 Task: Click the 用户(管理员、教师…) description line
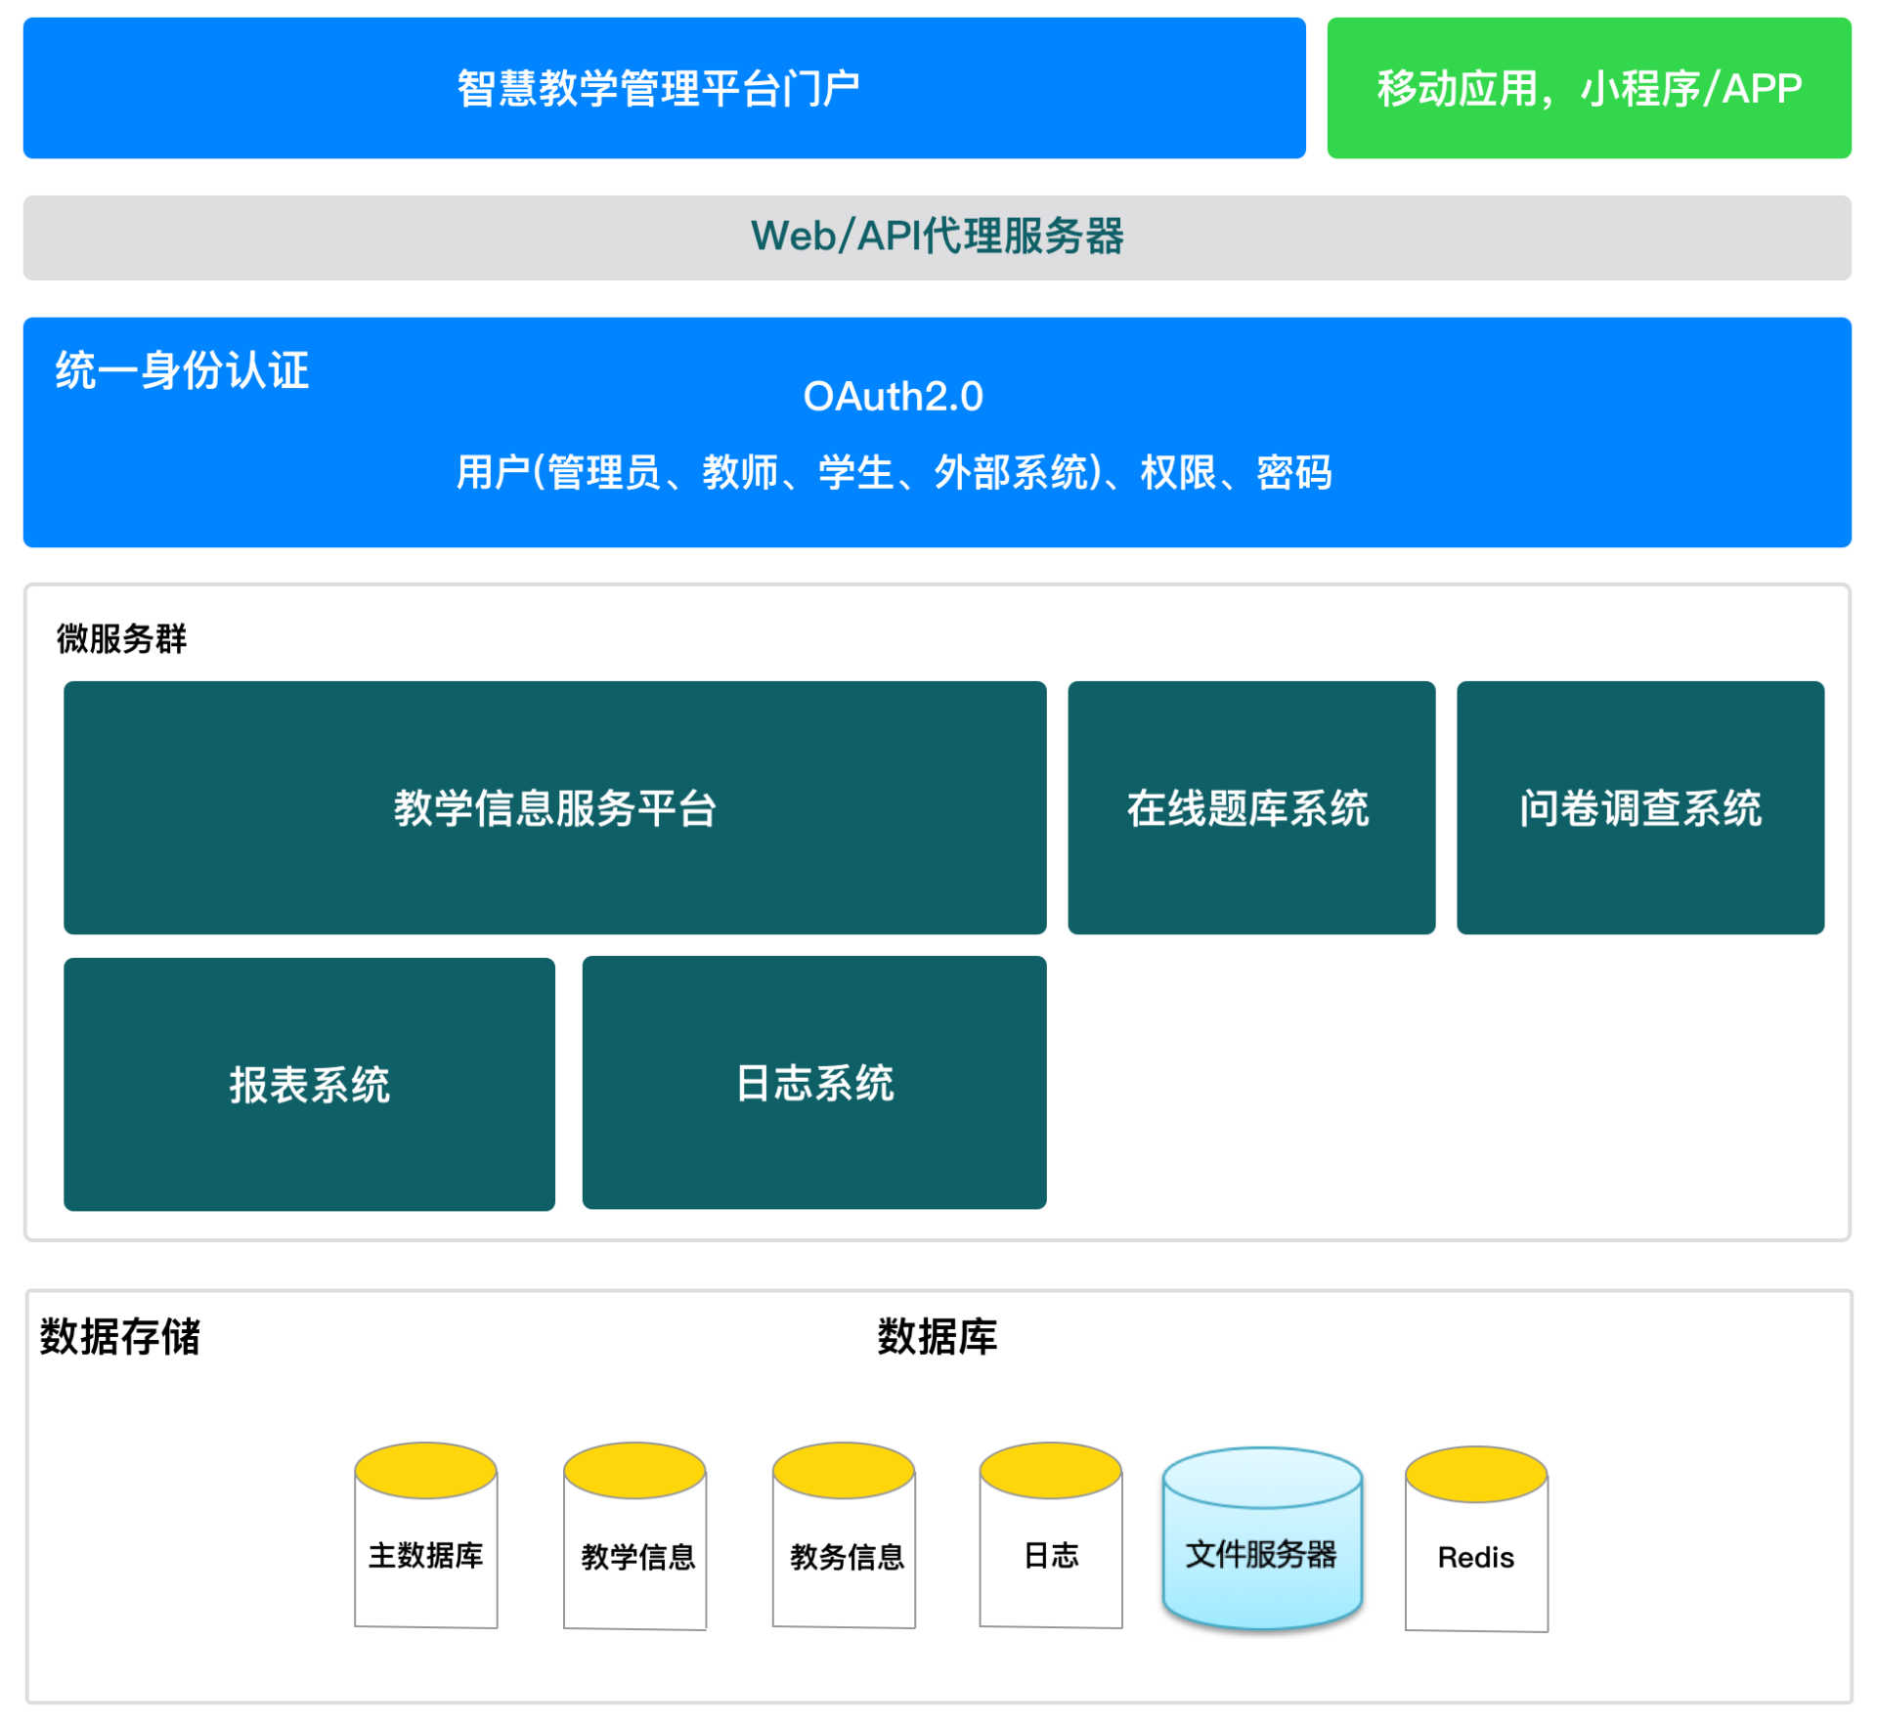tap(893, 473)
